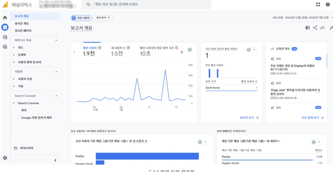Screen dimensions: 333x172
Task: Click the 모든 통계 보기 link
Action: coord(312,118)
